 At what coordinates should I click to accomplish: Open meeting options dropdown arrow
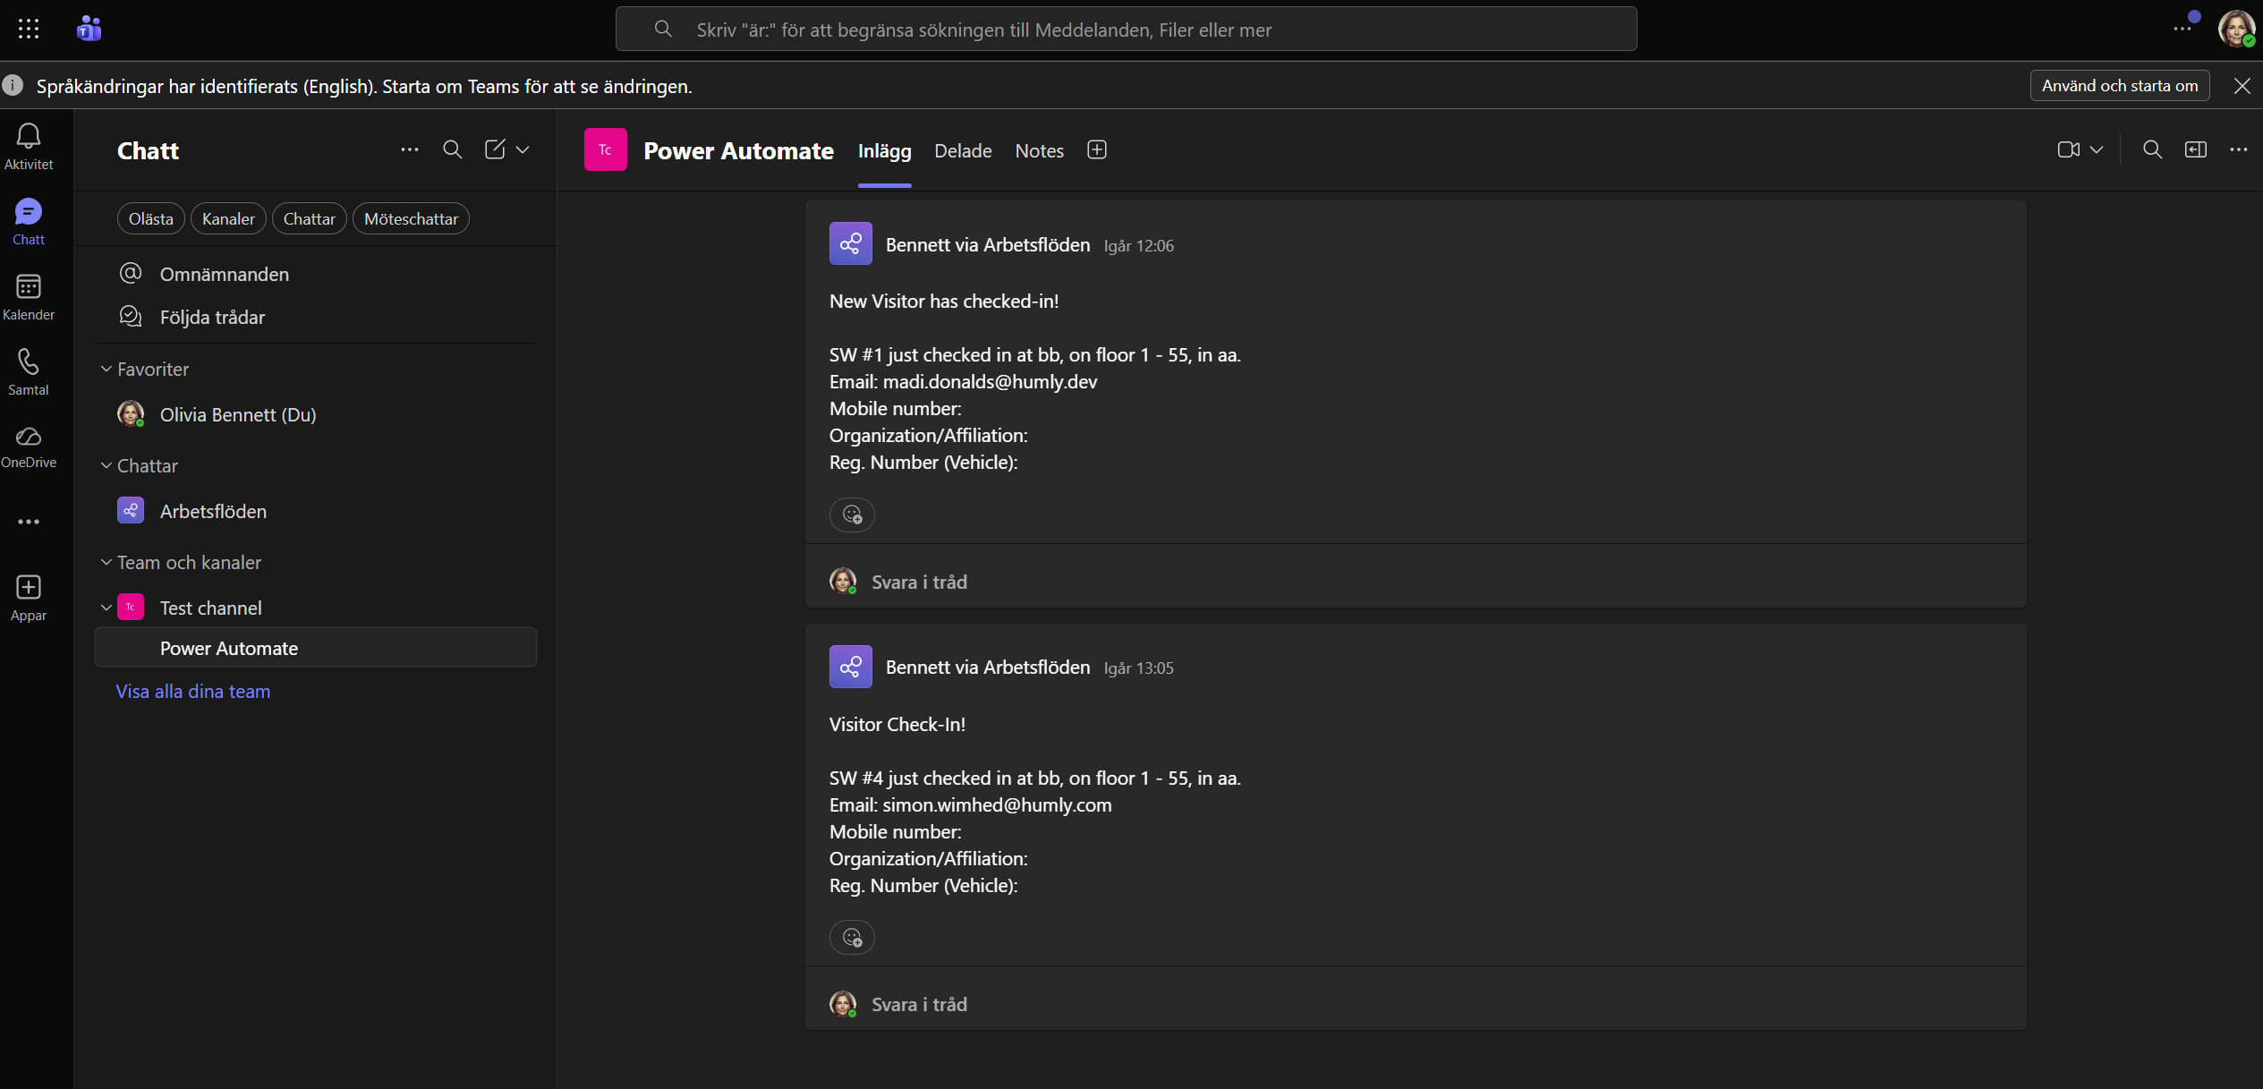click(x=2097, y=149)
